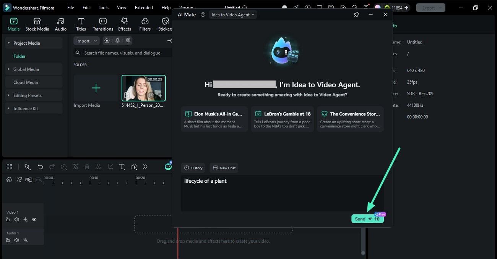Click the Redo icon

[x=52, y=167]
